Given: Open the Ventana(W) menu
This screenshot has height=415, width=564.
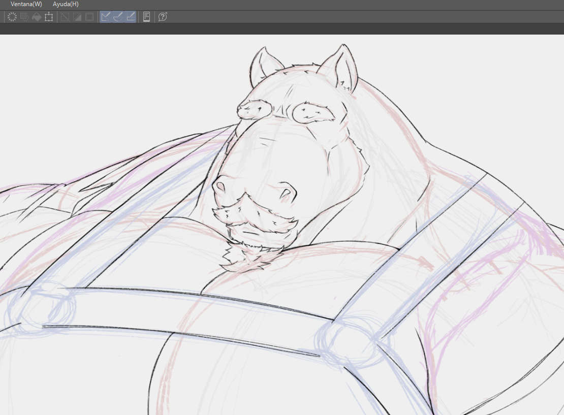Looking at the screenshot, I should [26, 4].
